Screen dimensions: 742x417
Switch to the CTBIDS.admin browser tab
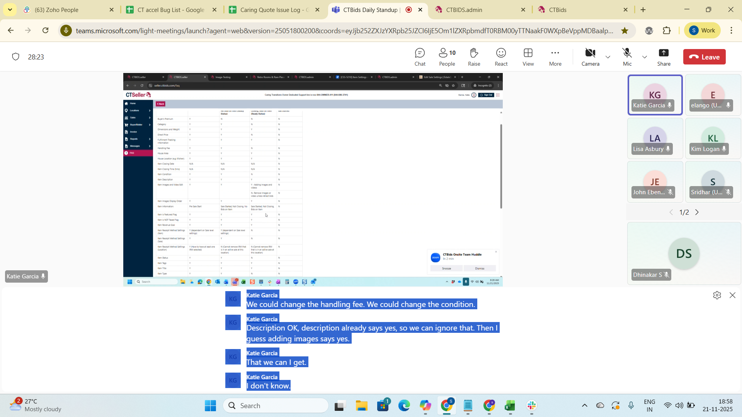[464, 10]
